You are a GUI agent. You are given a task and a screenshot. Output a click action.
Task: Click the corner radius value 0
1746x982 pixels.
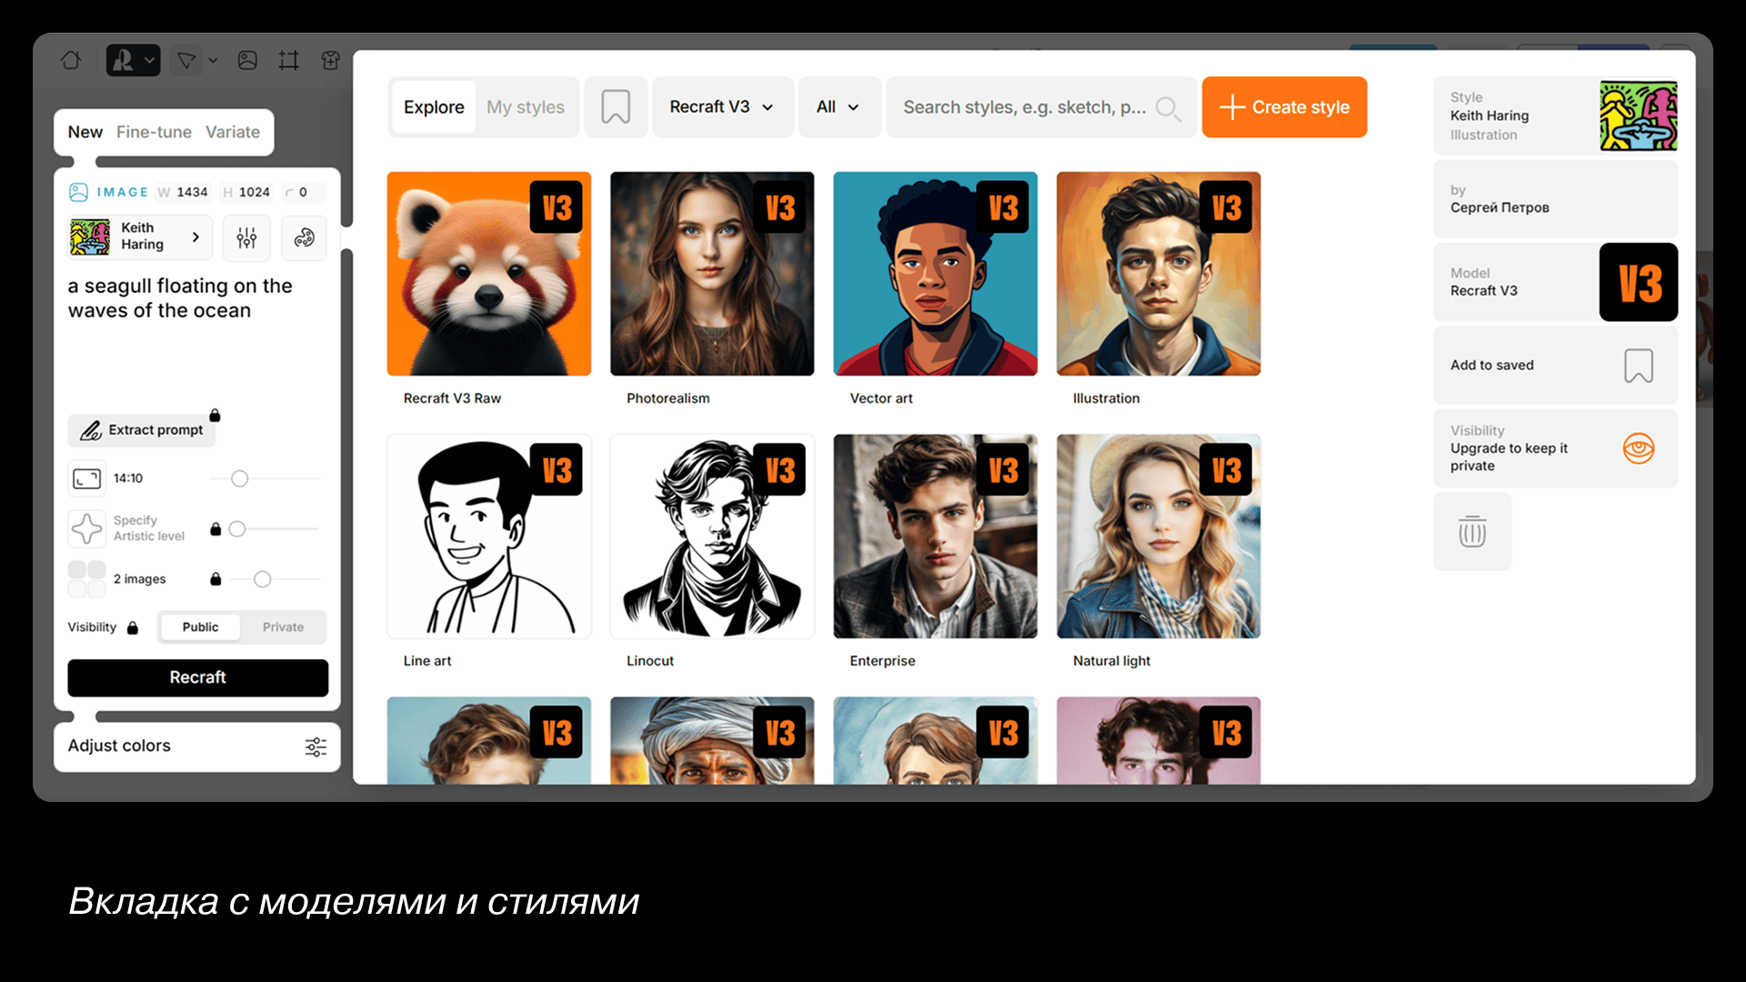pyautogui.click(x=303, y=192)
